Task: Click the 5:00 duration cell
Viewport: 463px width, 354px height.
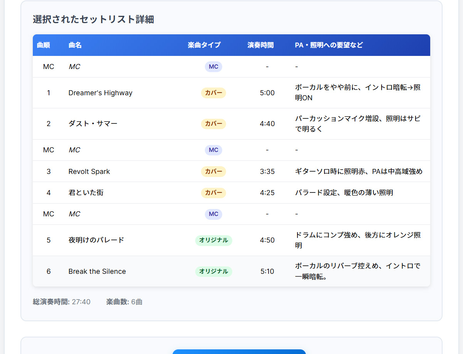Action: 267,93
